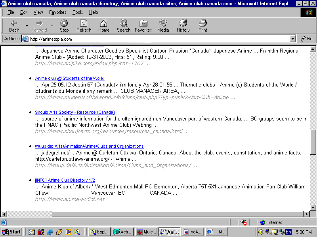Click the vertical scrollbar up arrow
Image resolution: width=317 pixels, height=237 pixels.
coord(313,49)
